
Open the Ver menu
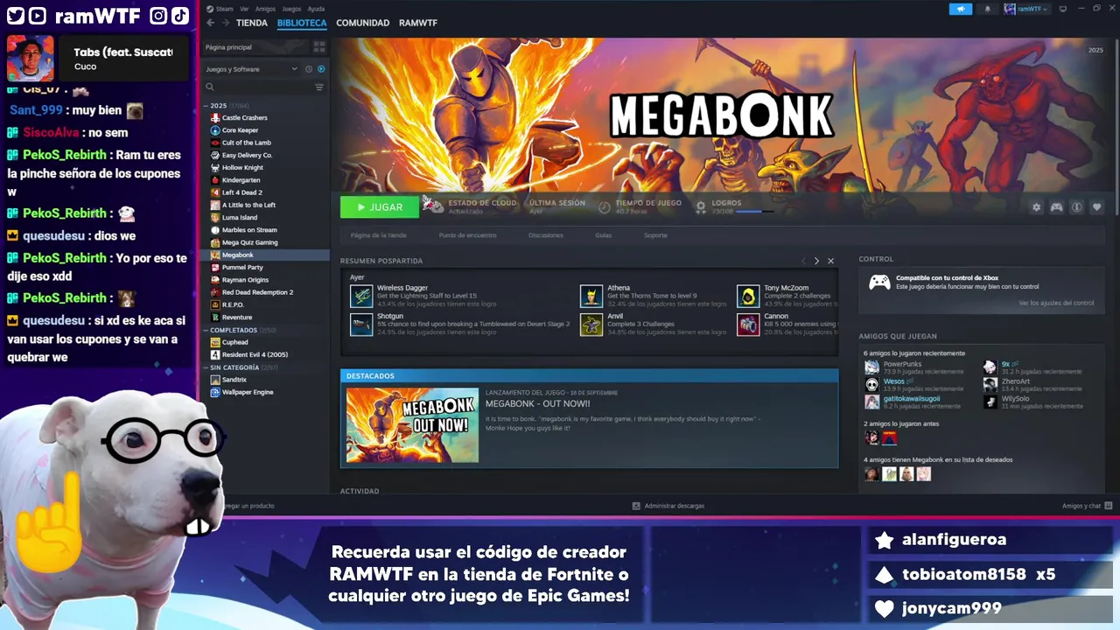pos(244,9)
